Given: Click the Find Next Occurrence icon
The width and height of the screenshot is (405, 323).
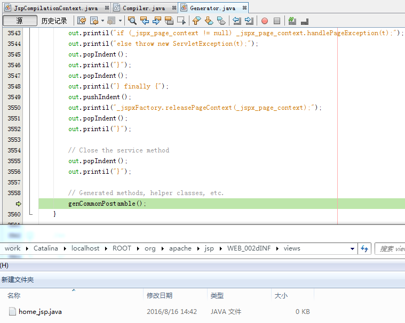Looking at the screenshot, I should pos(157,21).
